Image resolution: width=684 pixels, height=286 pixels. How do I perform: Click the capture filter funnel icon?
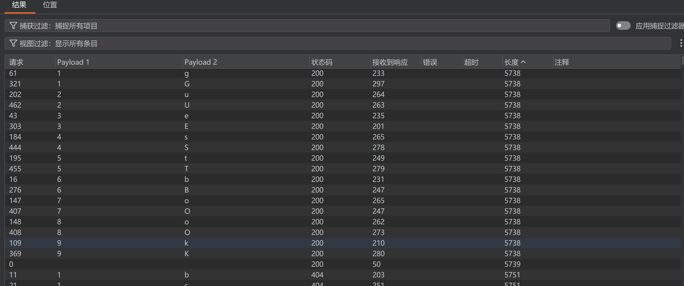pyautogui.click(x=13, y=26)
